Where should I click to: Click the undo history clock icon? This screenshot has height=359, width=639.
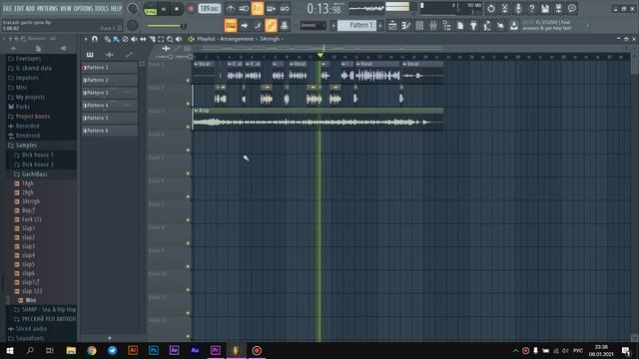pos(491,8)
